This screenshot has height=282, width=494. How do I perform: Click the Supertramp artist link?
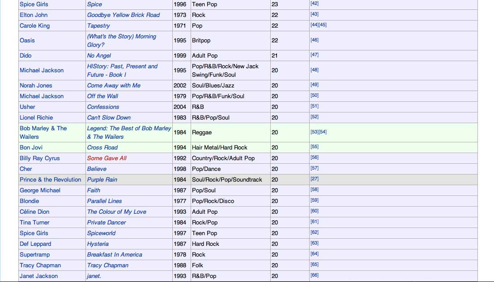click(34, 254)
